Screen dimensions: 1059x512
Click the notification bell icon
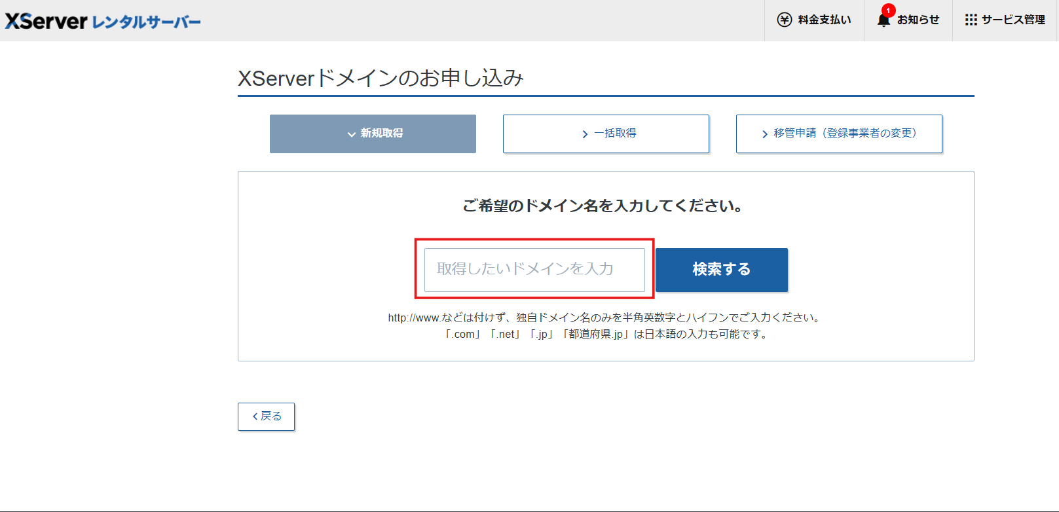coord(883,20)
